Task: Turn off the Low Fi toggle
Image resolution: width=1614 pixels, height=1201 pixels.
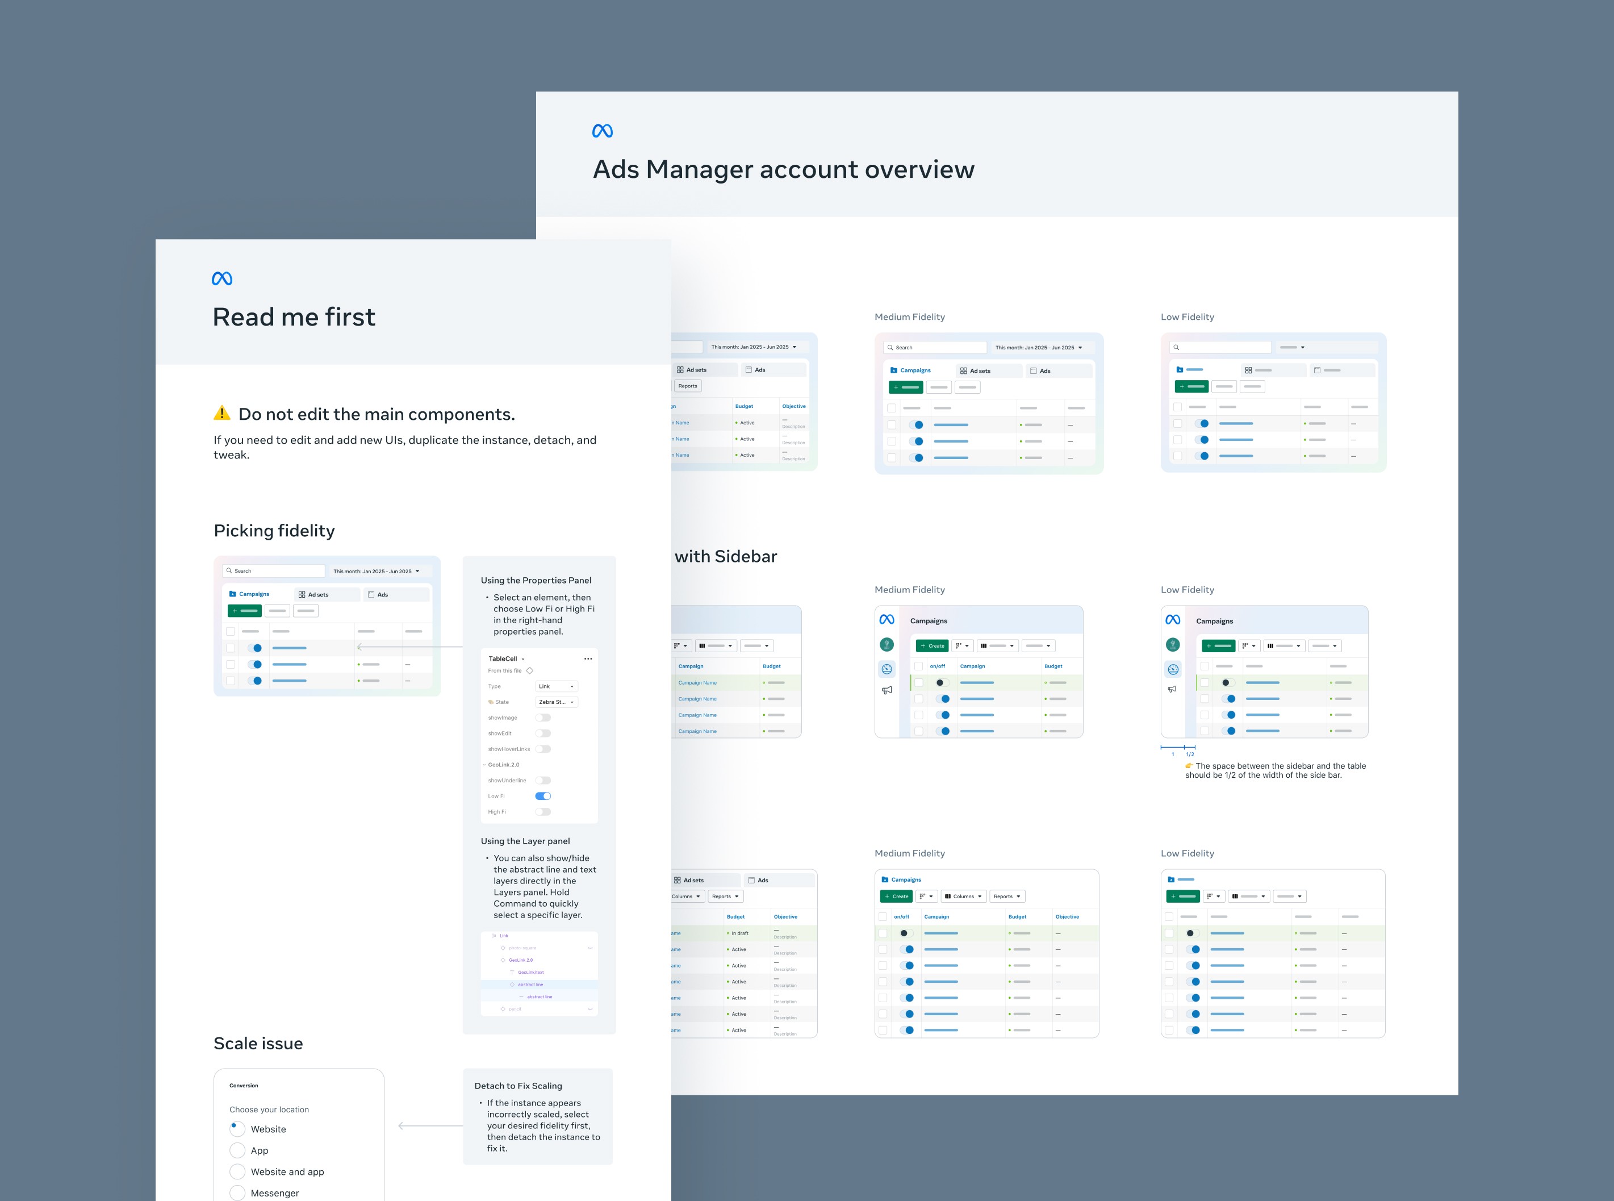Action: click(543, 796)
